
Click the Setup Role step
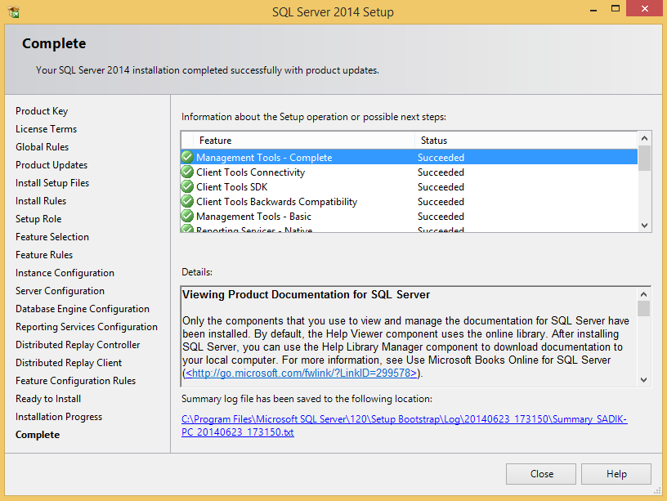[x=38, y=219]
